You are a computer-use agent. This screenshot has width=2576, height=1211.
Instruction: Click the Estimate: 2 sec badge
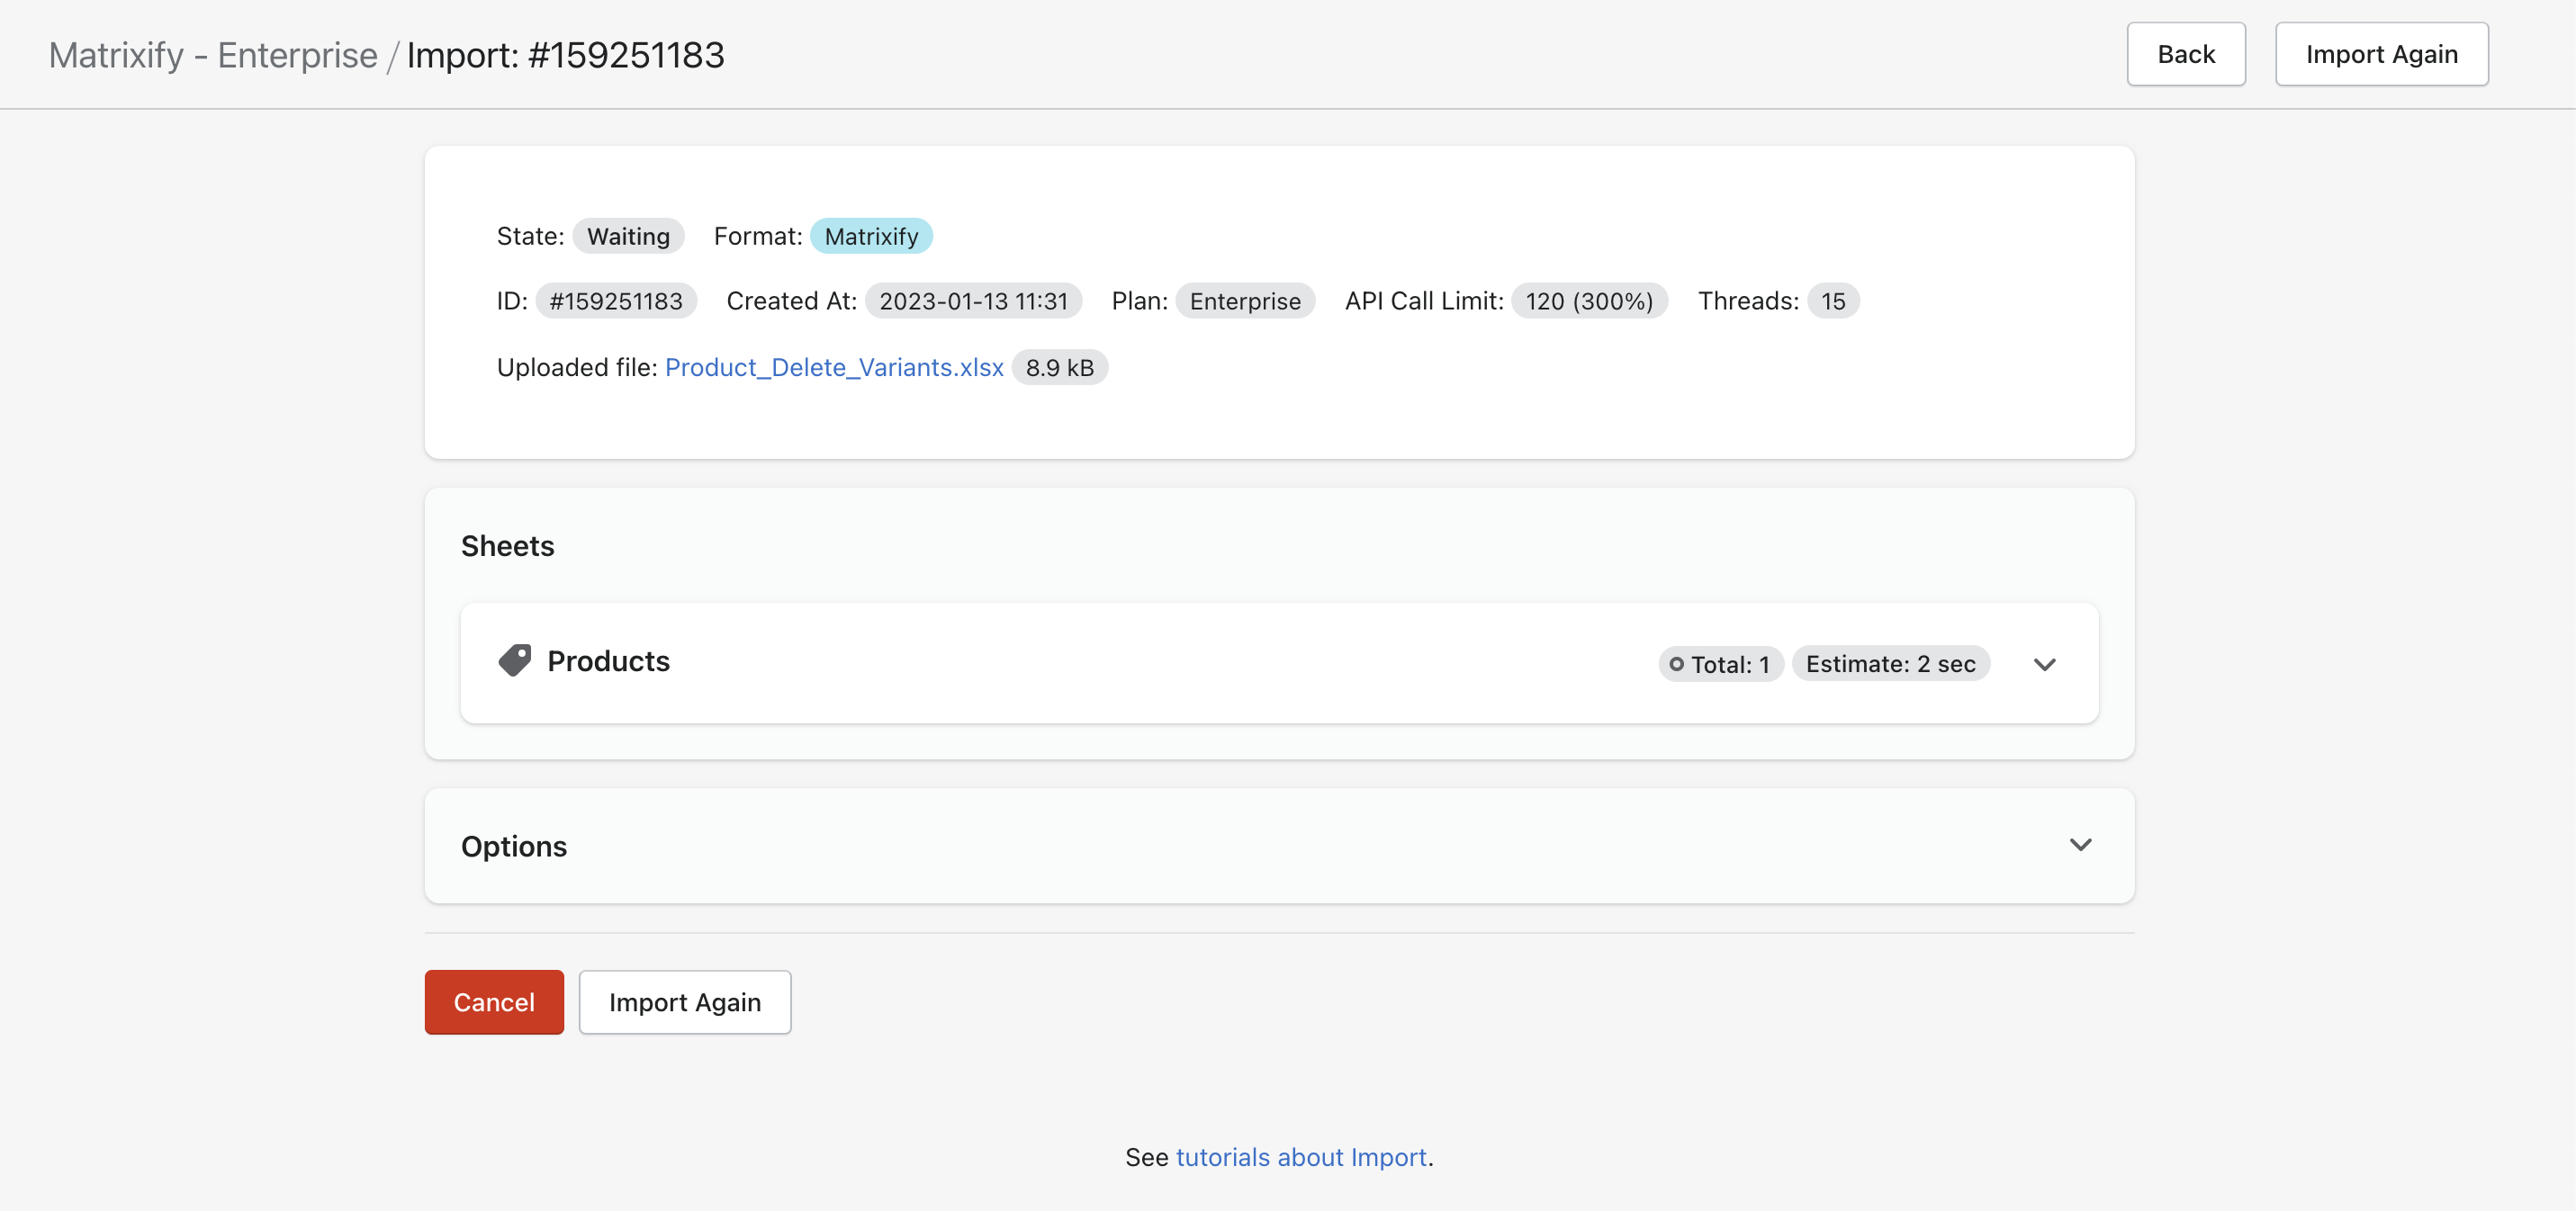[x=1890, y=664]
